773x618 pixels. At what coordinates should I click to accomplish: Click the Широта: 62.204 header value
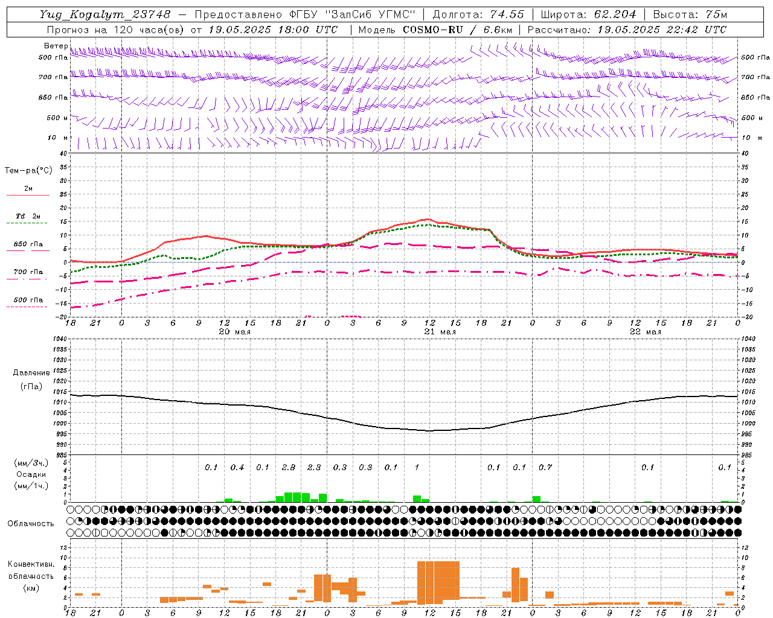[x=588, y=14]
